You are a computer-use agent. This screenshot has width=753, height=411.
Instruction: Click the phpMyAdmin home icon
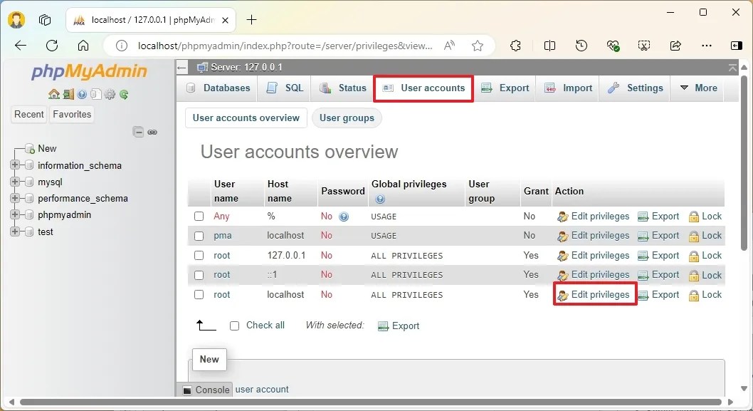pos(53,94)
